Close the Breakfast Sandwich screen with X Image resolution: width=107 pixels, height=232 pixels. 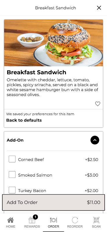pyautogui.click(x=99, y=8)
